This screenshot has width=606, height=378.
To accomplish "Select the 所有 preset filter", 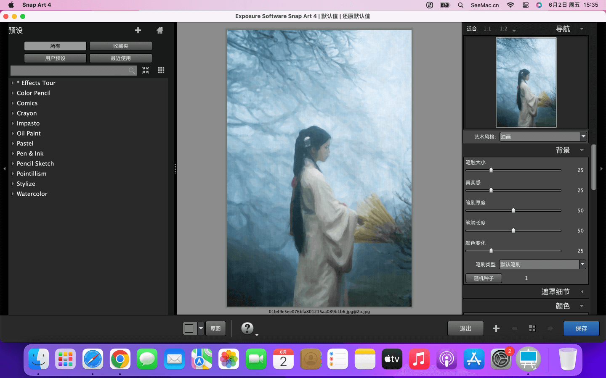I will click(x=55, y=46).
